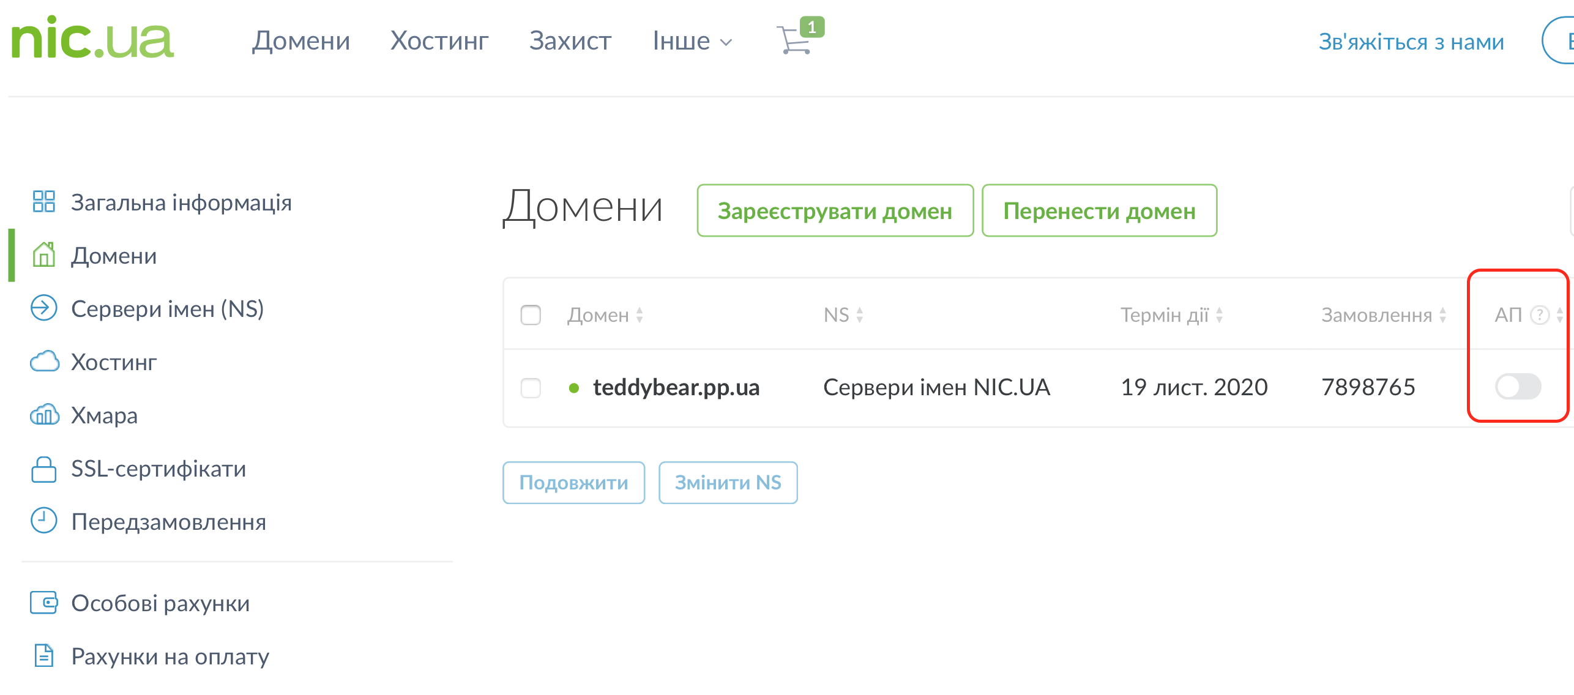Click the Хмара cloud chart icon

(x=44, y=415)
